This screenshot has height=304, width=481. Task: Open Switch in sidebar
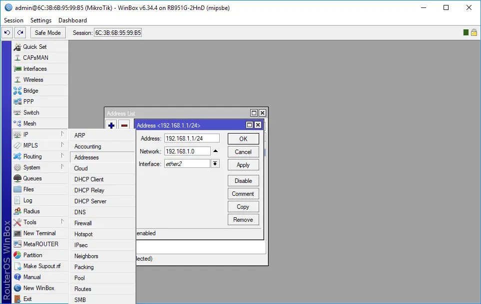click(x=40, y=112)
